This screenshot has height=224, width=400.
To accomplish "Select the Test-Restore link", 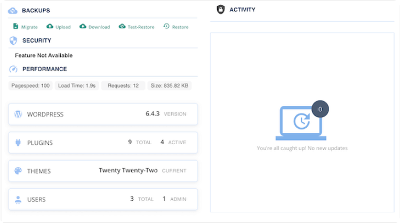I will tap(141, 27).
